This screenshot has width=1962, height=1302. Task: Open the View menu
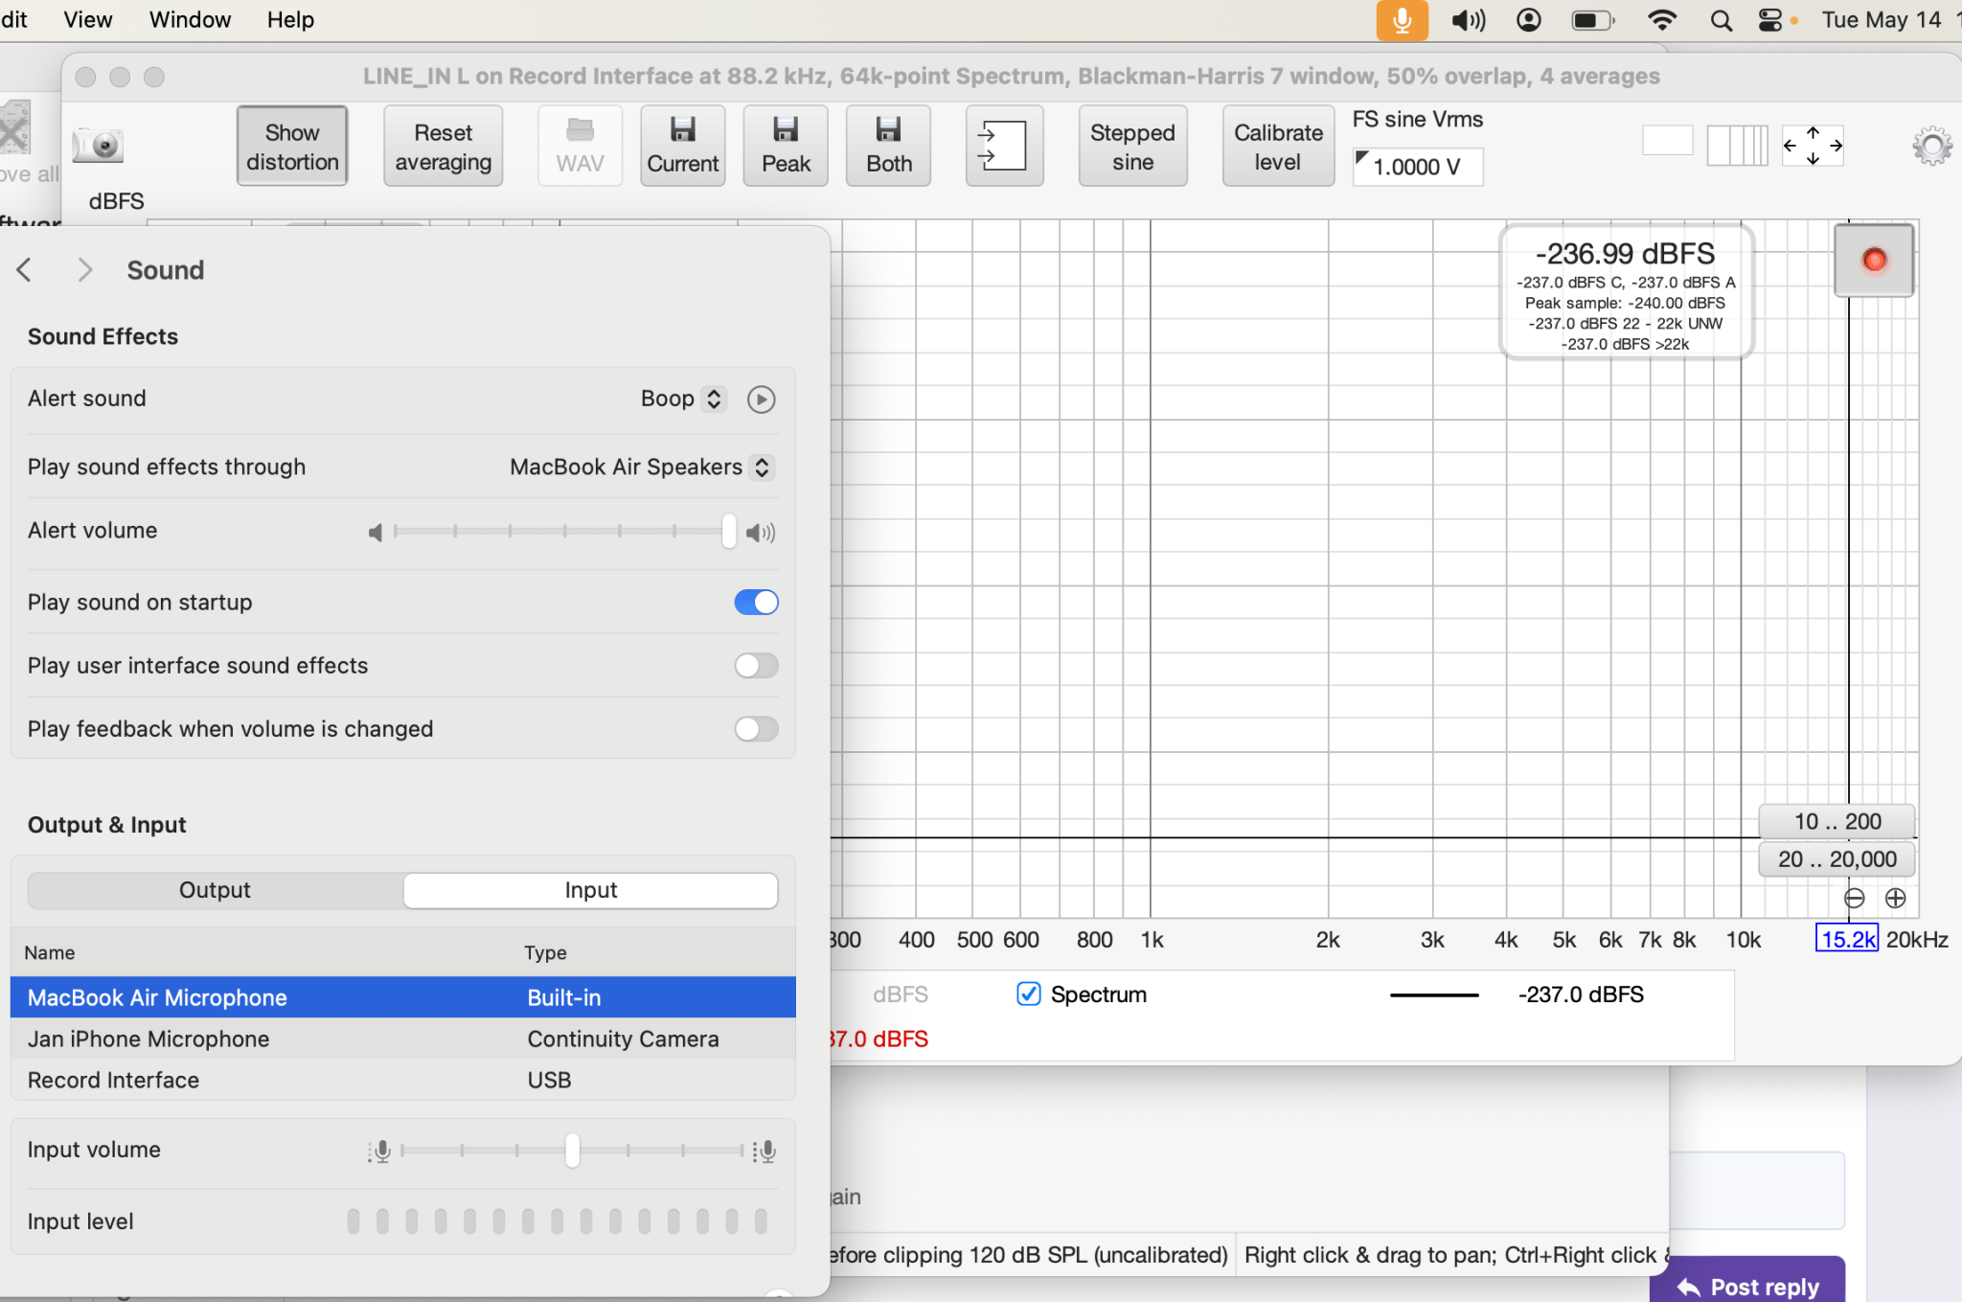click(x=87, y=19)
